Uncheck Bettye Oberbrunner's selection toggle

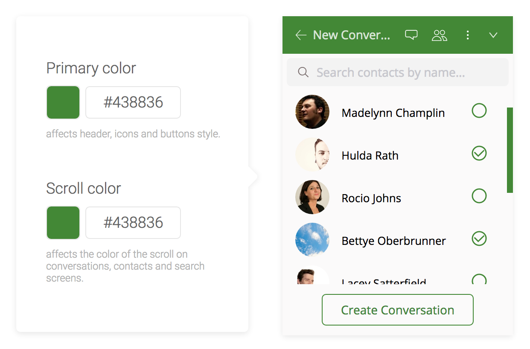(x=479, y=239)
